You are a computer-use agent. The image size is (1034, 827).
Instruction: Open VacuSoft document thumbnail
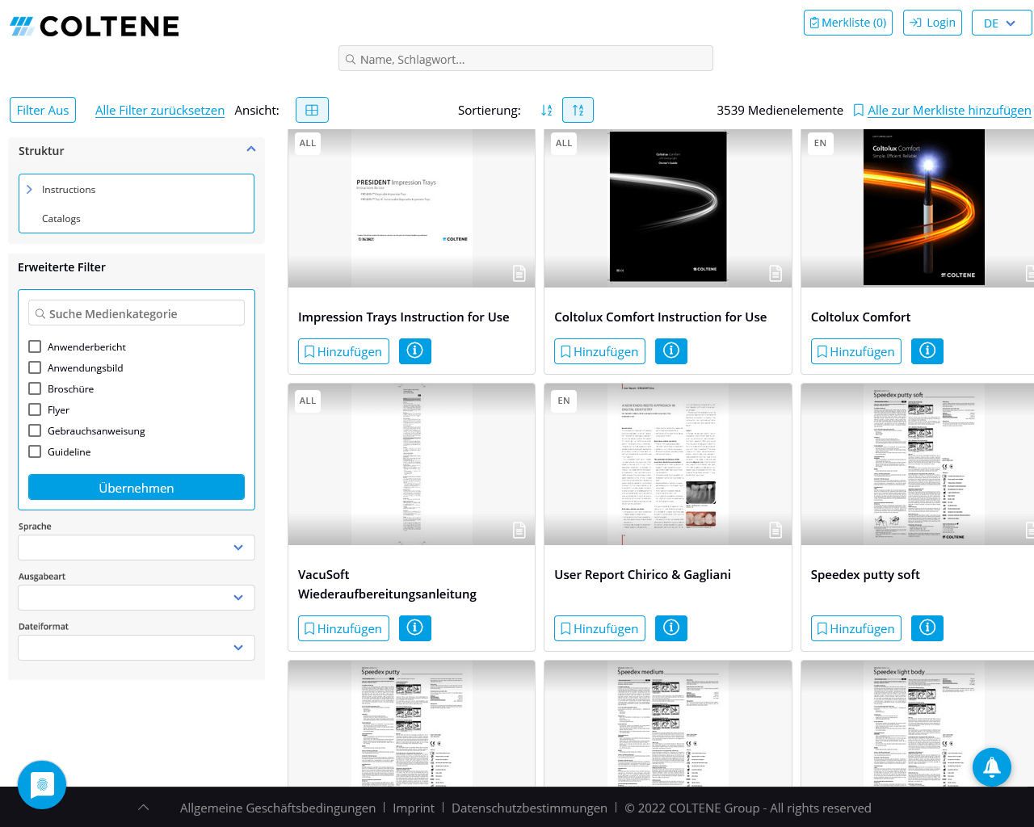click(x=411, y=464)
